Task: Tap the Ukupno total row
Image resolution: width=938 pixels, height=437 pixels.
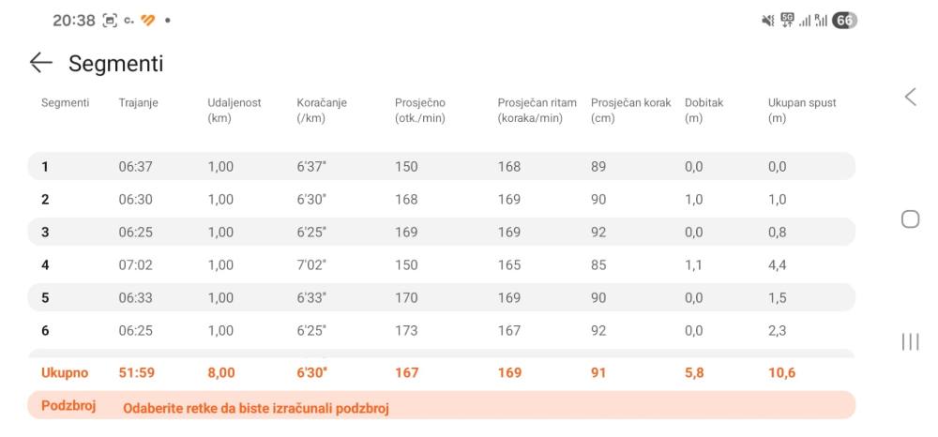Action: coord(442,372)
